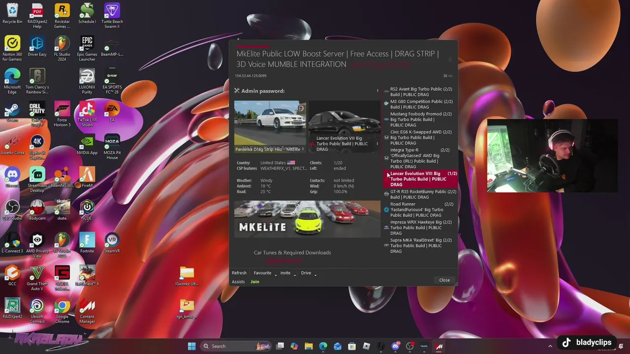
Task: Click the taskbar Search box
Action: (x=235, y=346)
